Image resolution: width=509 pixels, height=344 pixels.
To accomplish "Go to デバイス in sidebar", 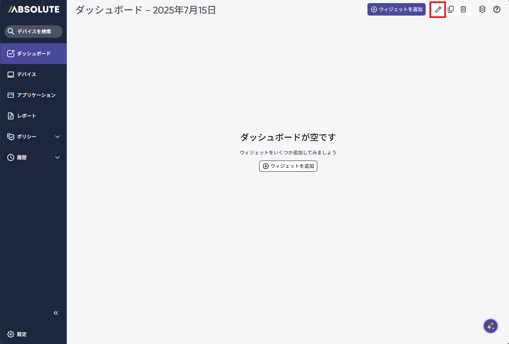I will click(x=27, y=74).
